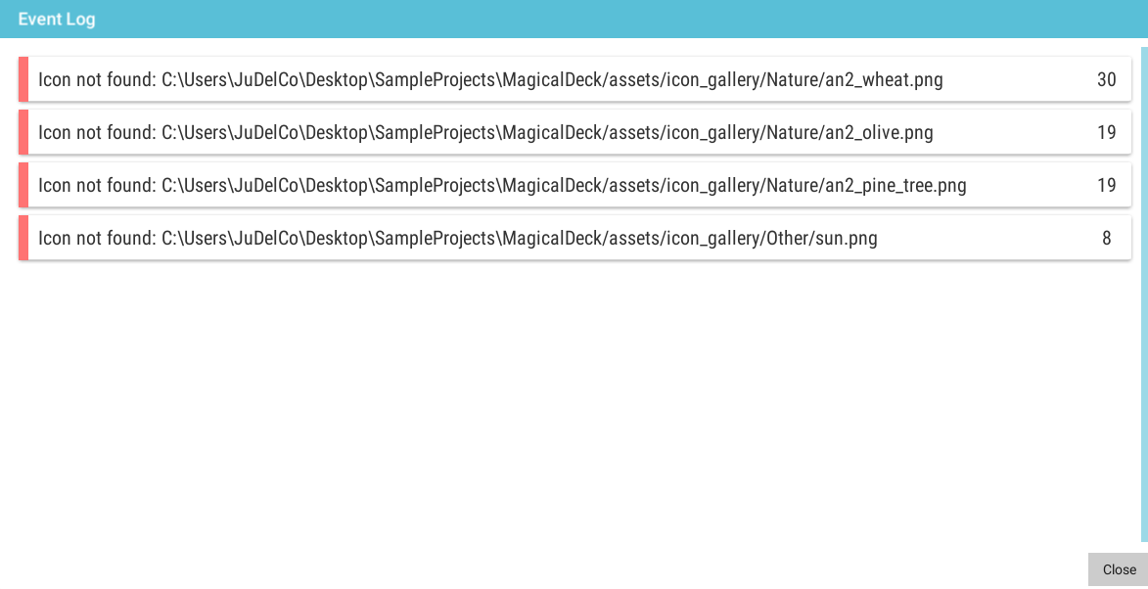This screenshot has height=589, width=1148.
Task: Click the red error marker of the olive entry
Action: pos(23,132)
